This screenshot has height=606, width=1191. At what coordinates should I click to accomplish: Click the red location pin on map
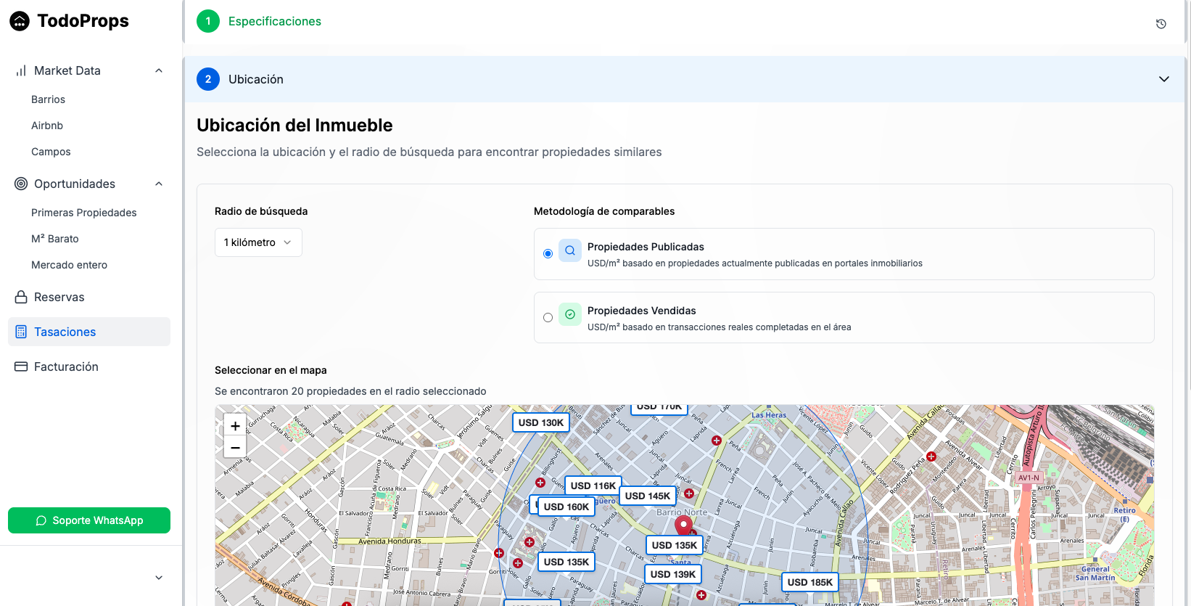pyautogui.click(x=683, y=525)
